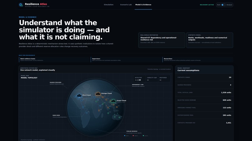The image size is (252, 141).
Task: Click the "Model & Evidence" section eyebrow text
Action: pos(28,17)
